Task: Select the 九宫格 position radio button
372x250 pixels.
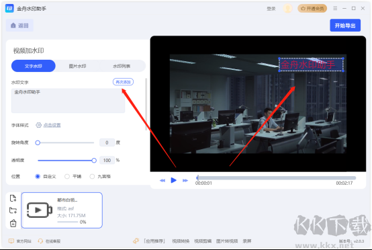Action: pyautogui.click(x=92, y=176)
